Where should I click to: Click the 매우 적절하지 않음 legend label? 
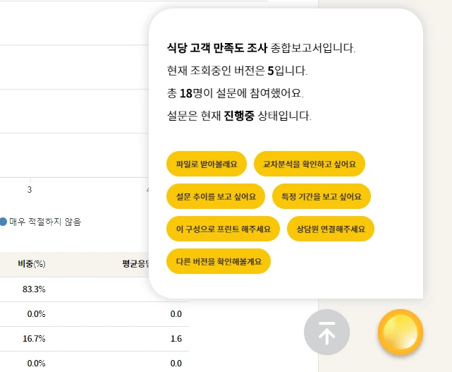(x=45, y=222)
